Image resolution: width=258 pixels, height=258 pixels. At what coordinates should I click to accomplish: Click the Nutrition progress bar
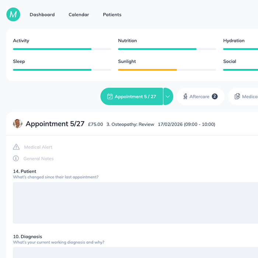click(x=167, y=49)
